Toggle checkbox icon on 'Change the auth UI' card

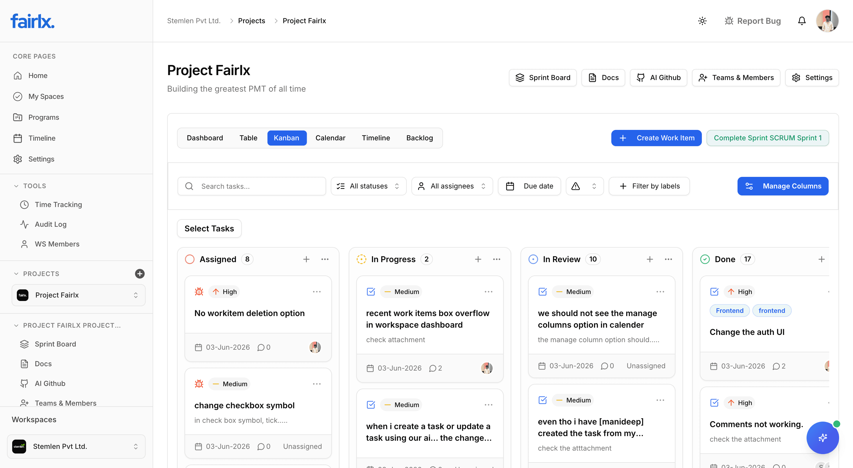(715, 292)
